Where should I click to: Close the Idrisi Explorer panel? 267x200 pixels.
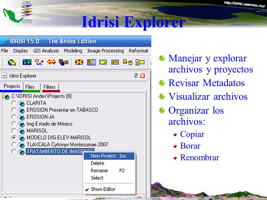[x=142, y=76]
